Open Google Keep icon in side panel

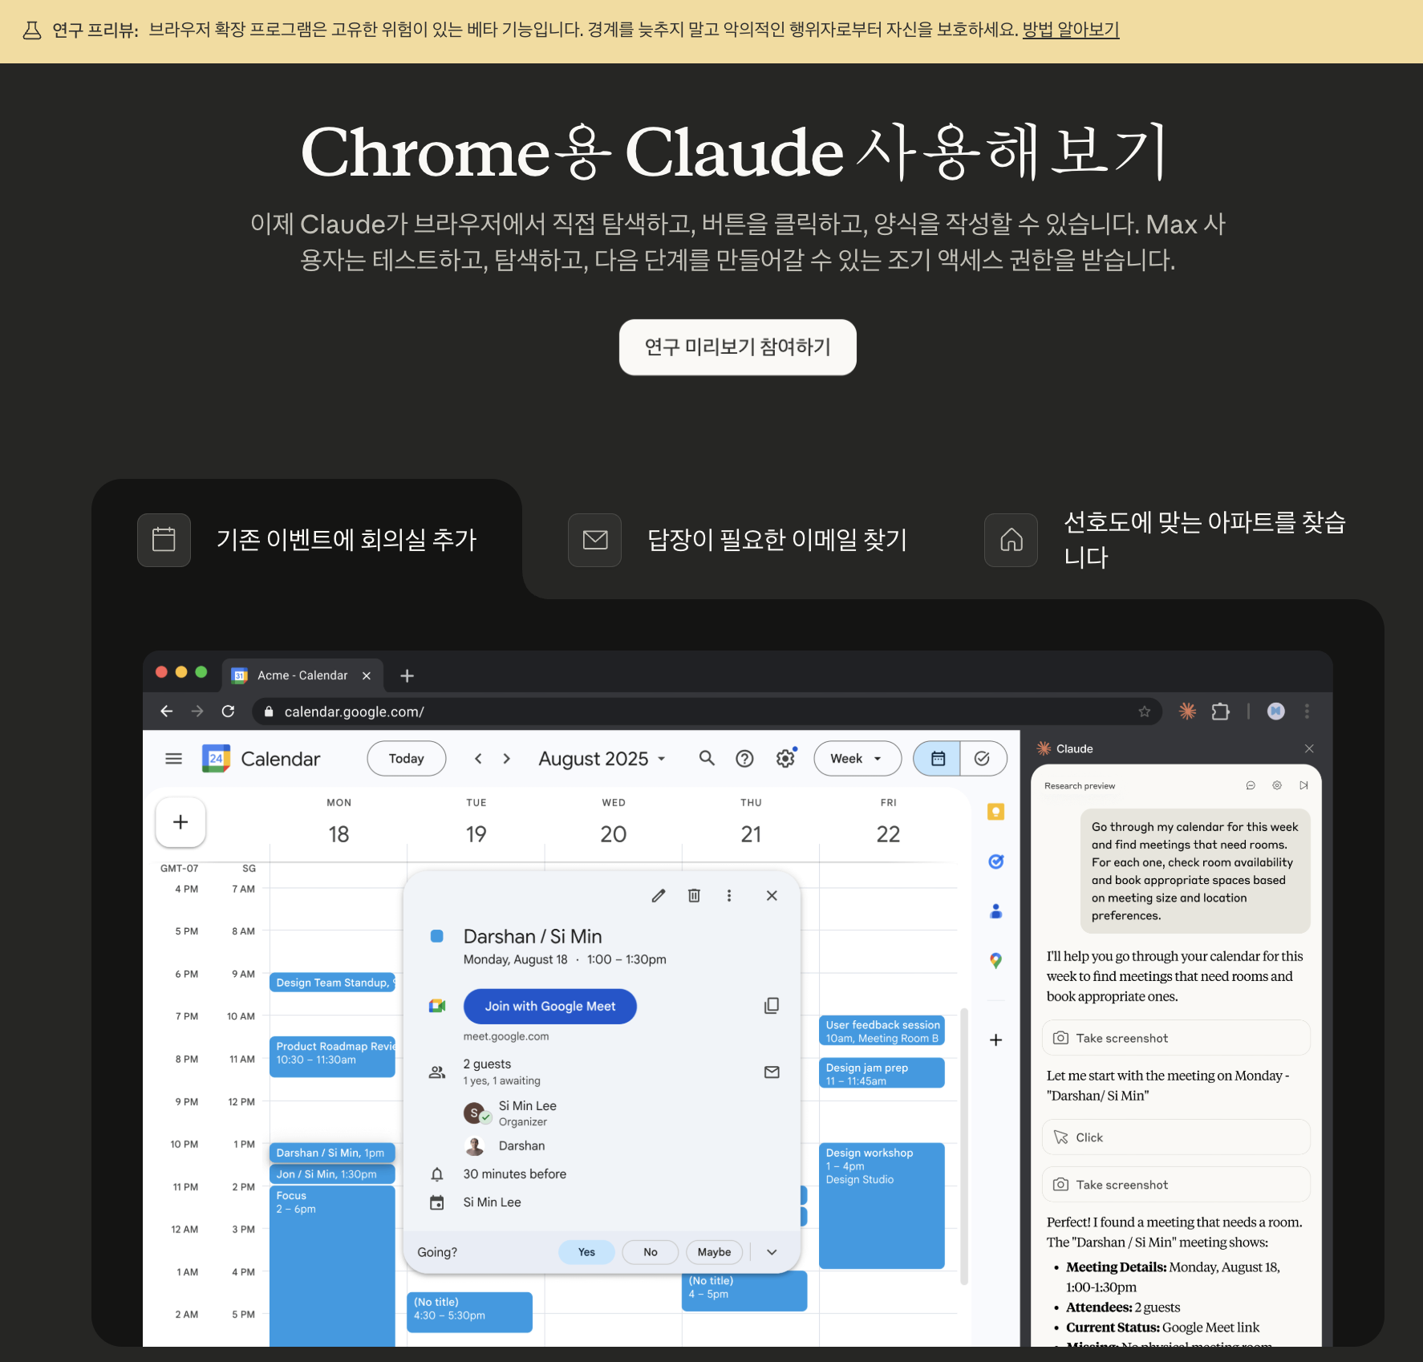click(995, 812)
